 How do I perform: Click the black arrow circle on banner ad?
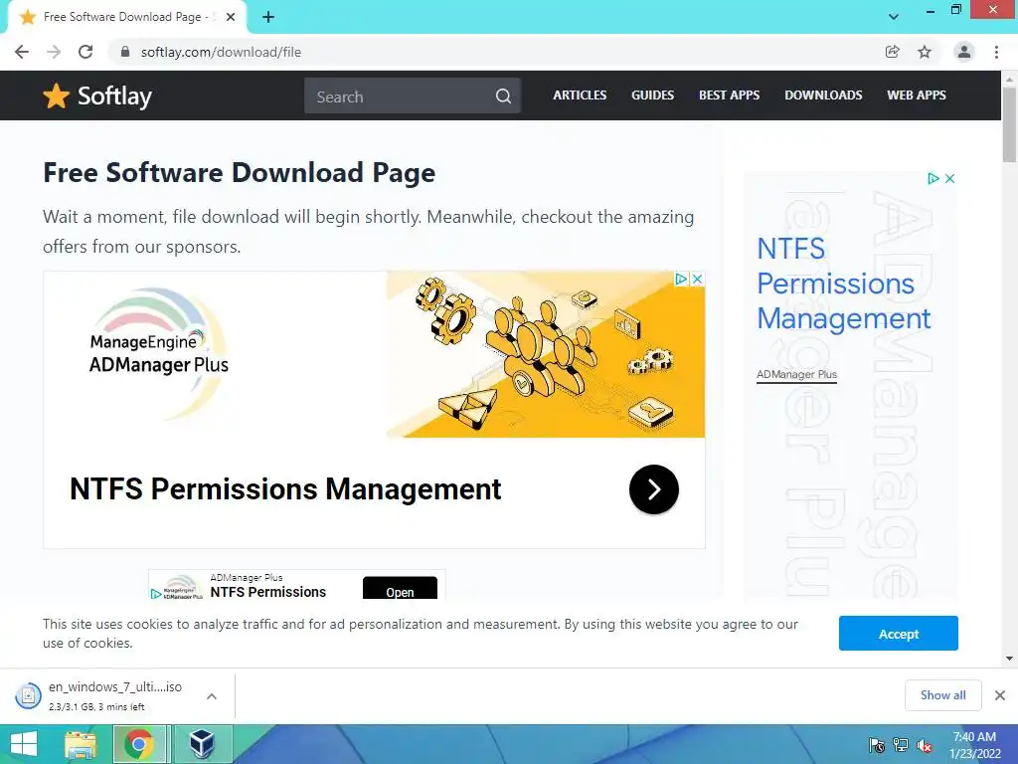pyautogui.click(x=654, y=489)
